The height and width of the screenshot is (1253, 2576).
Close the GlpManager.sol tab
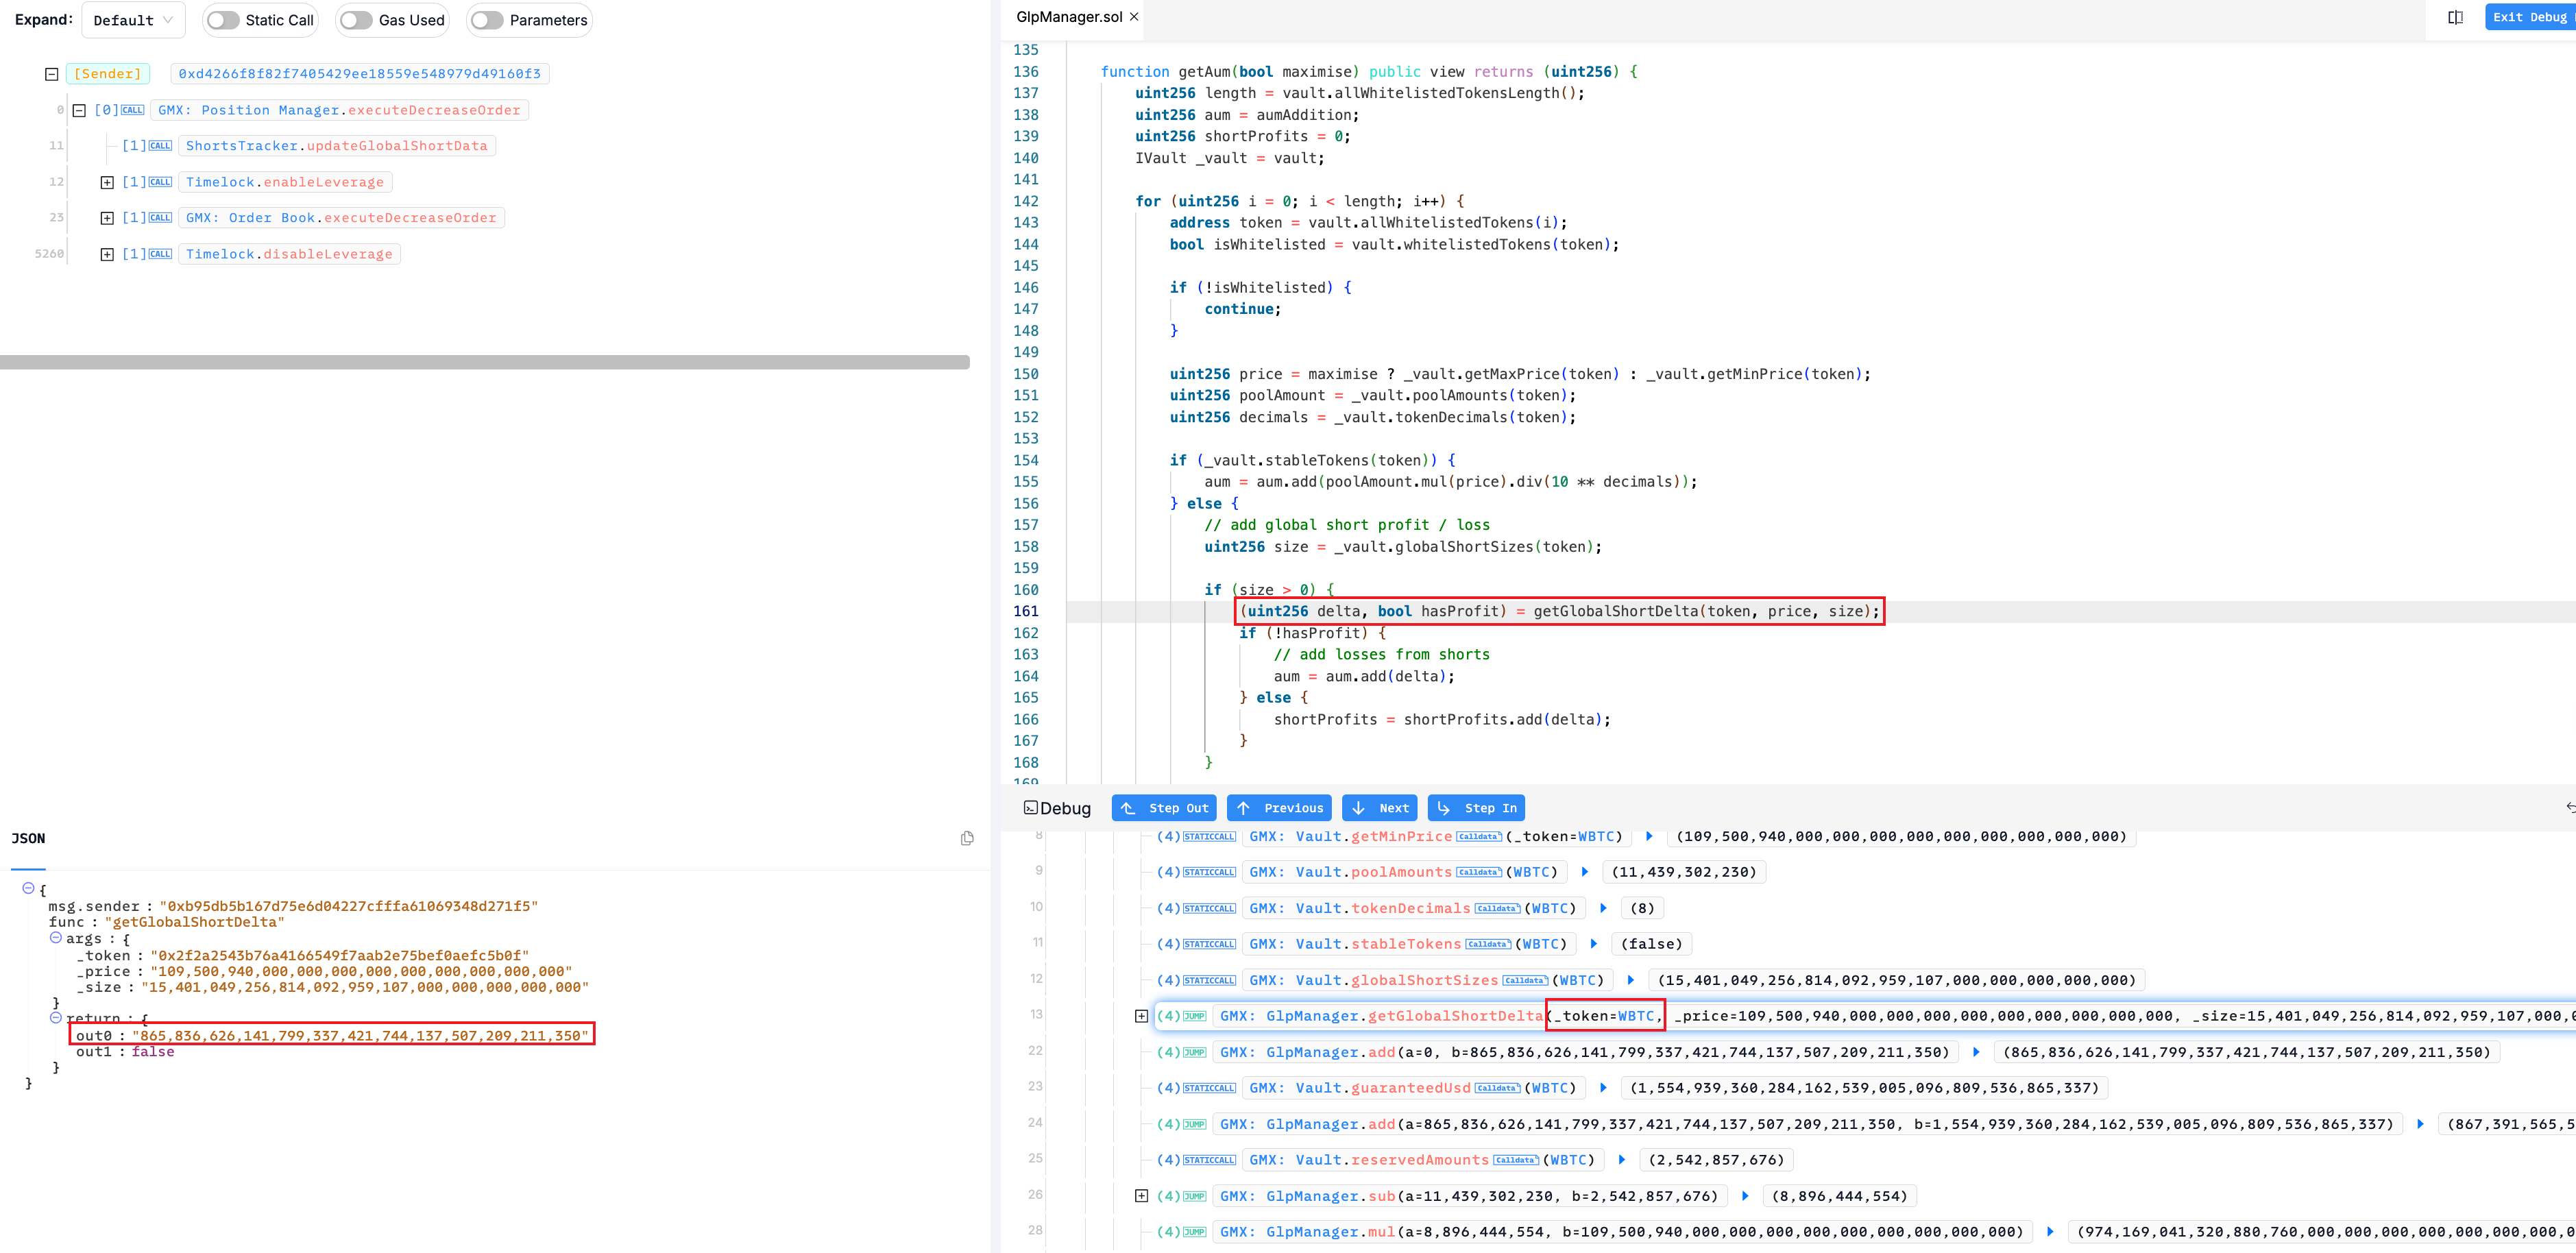point(1133,17)
